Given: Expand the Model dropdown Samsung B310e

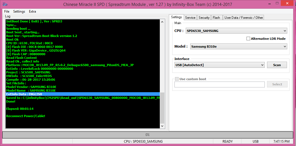Looking at the screenshot, I should click(239, 47).
